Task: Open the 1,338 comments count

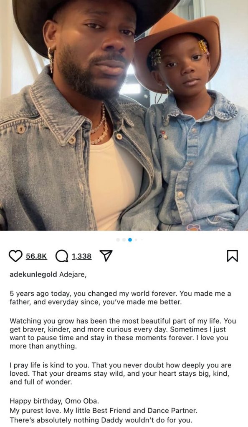Action: coord(81,256)
